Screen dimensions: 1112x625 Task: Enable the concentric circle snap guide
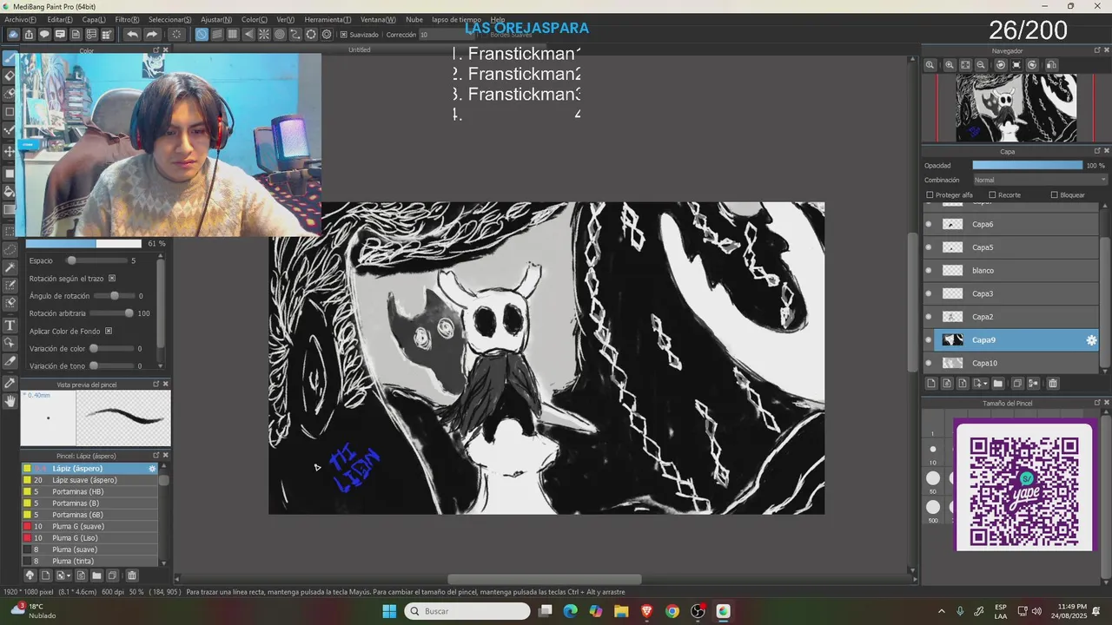point(280,35)
